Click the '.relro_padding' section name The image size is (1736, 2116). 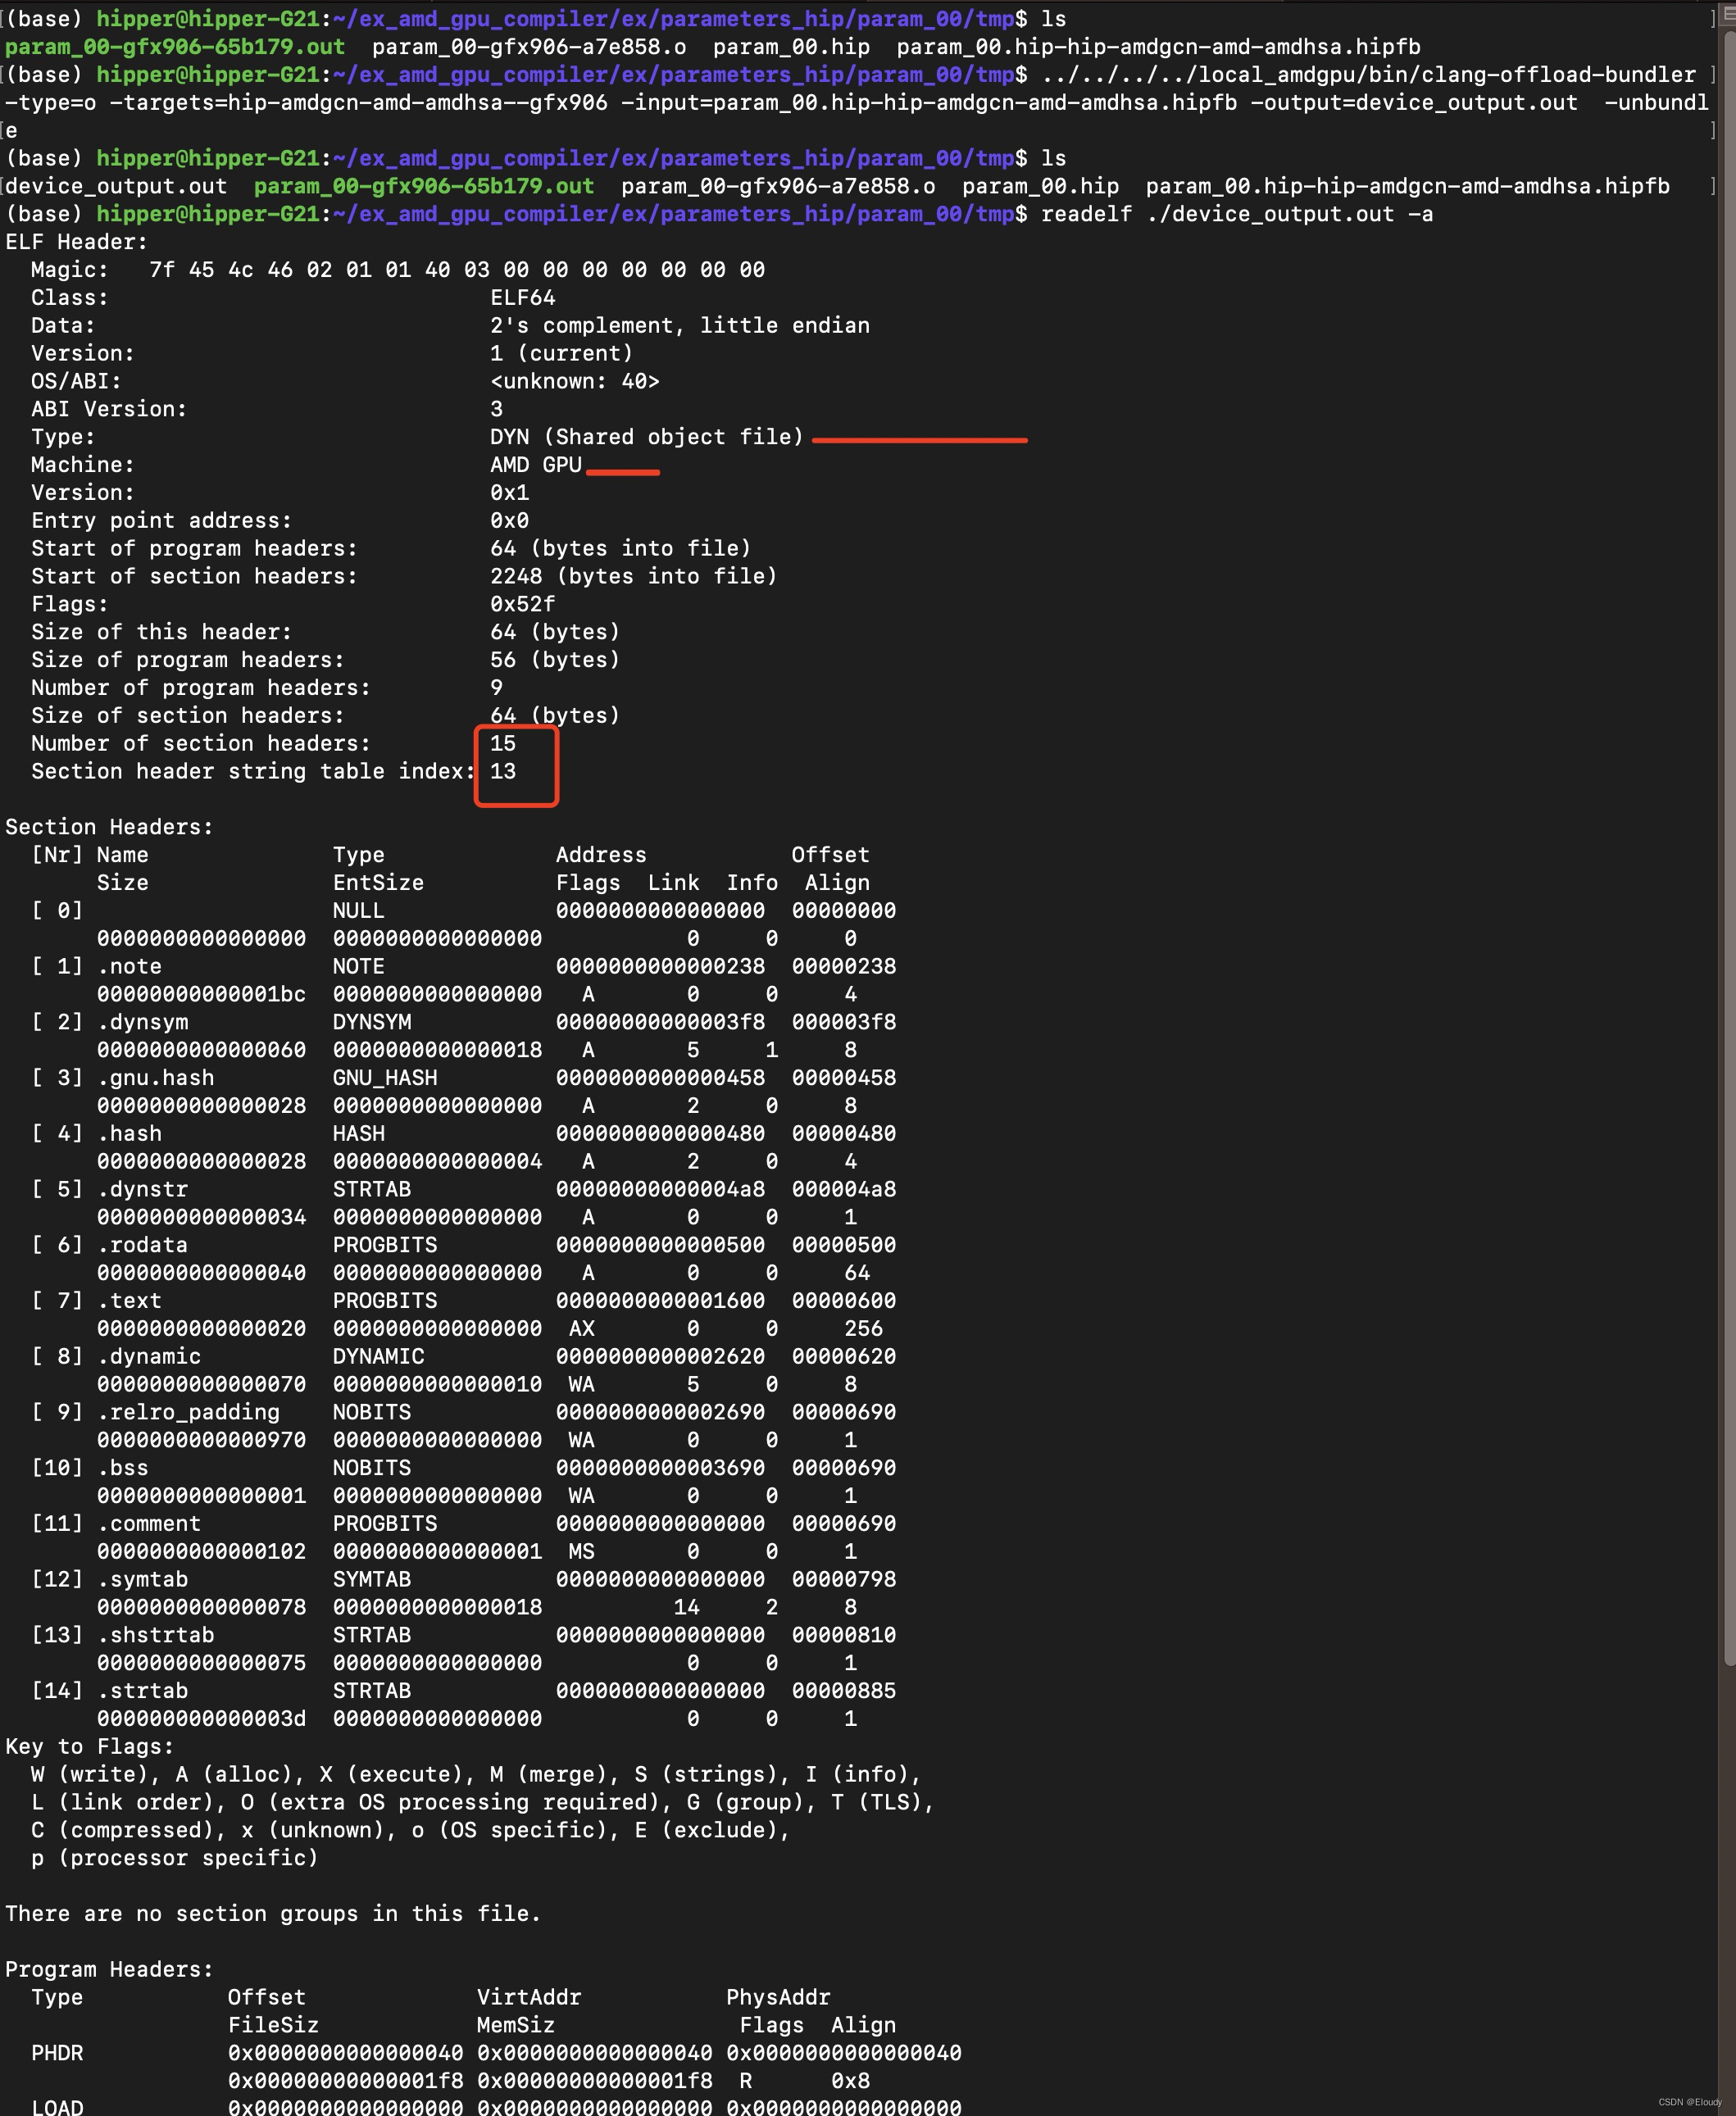pos(188,1413)
